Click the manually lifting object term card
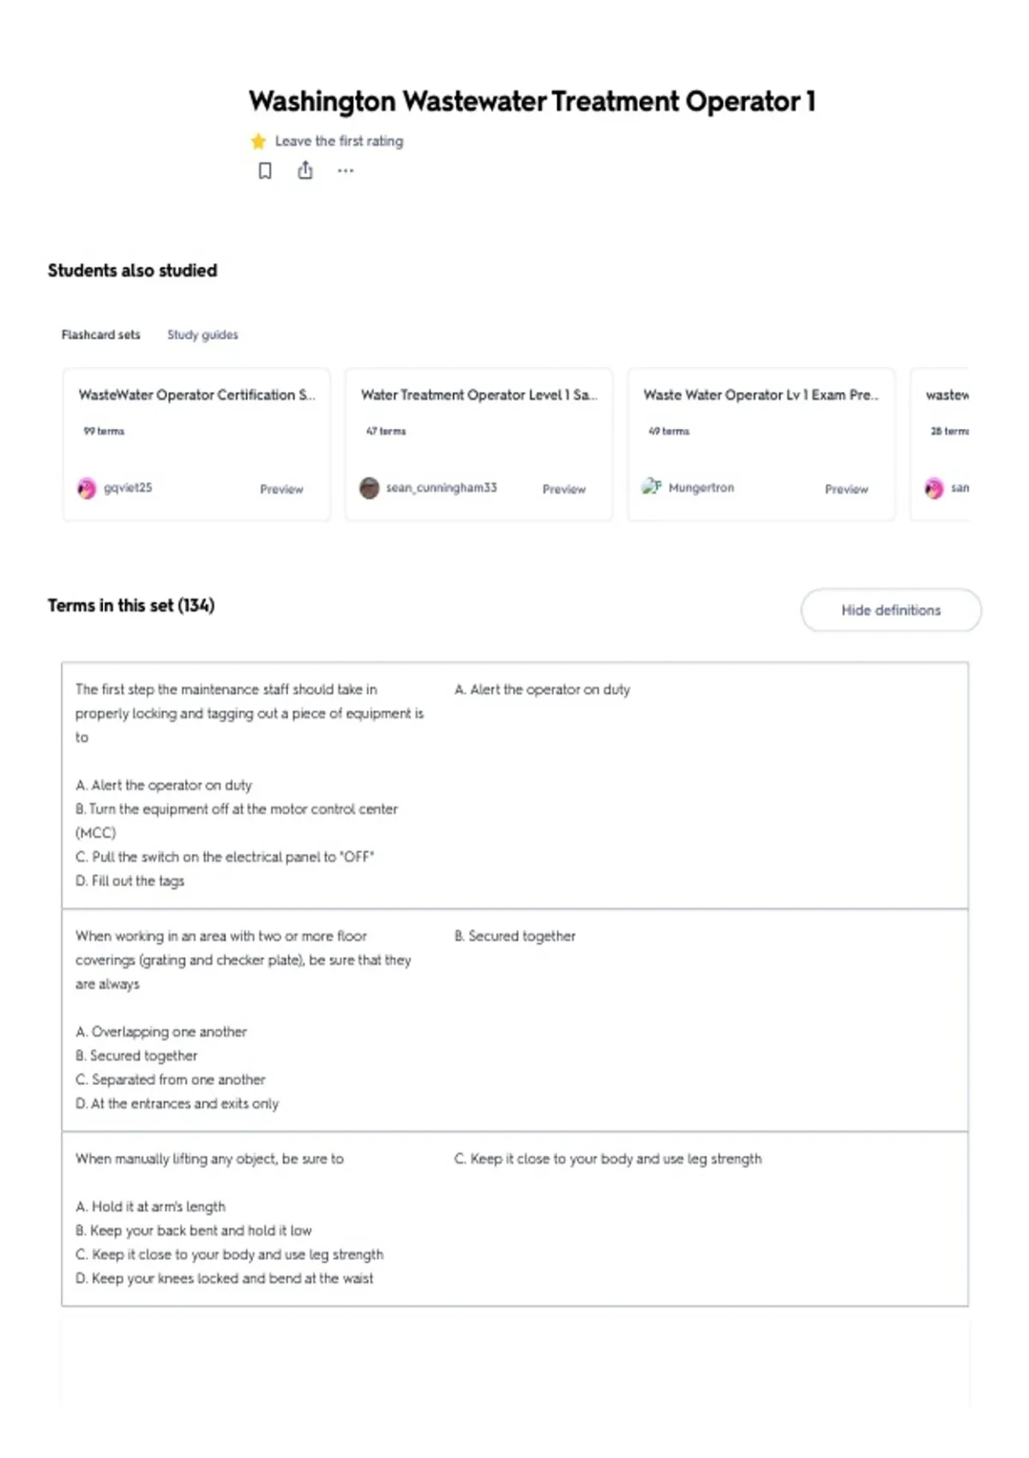Image resolution: width=1029 pixels, height=1458 pixels. click(x=514, y=1219)
